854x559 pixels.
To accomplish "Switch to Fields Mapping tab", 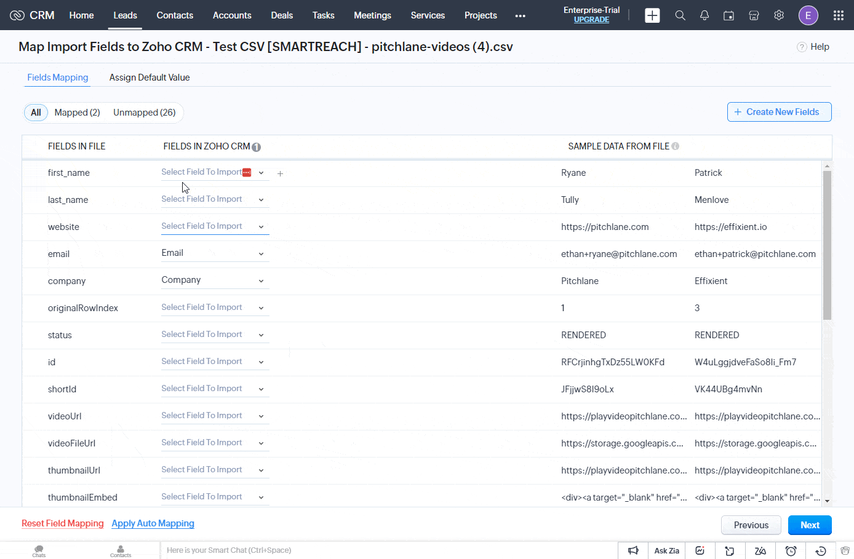I will (x=58, y=77).
